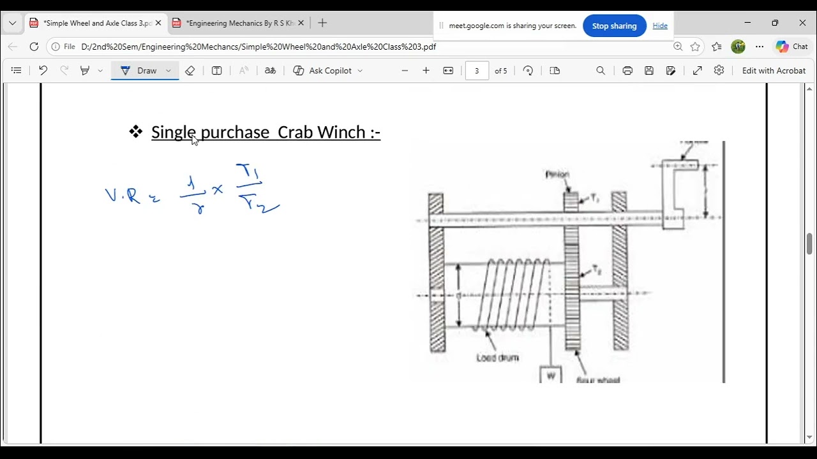817x459 pixels.
Task: Open the PDF table of contents
Action: [17, 71]
